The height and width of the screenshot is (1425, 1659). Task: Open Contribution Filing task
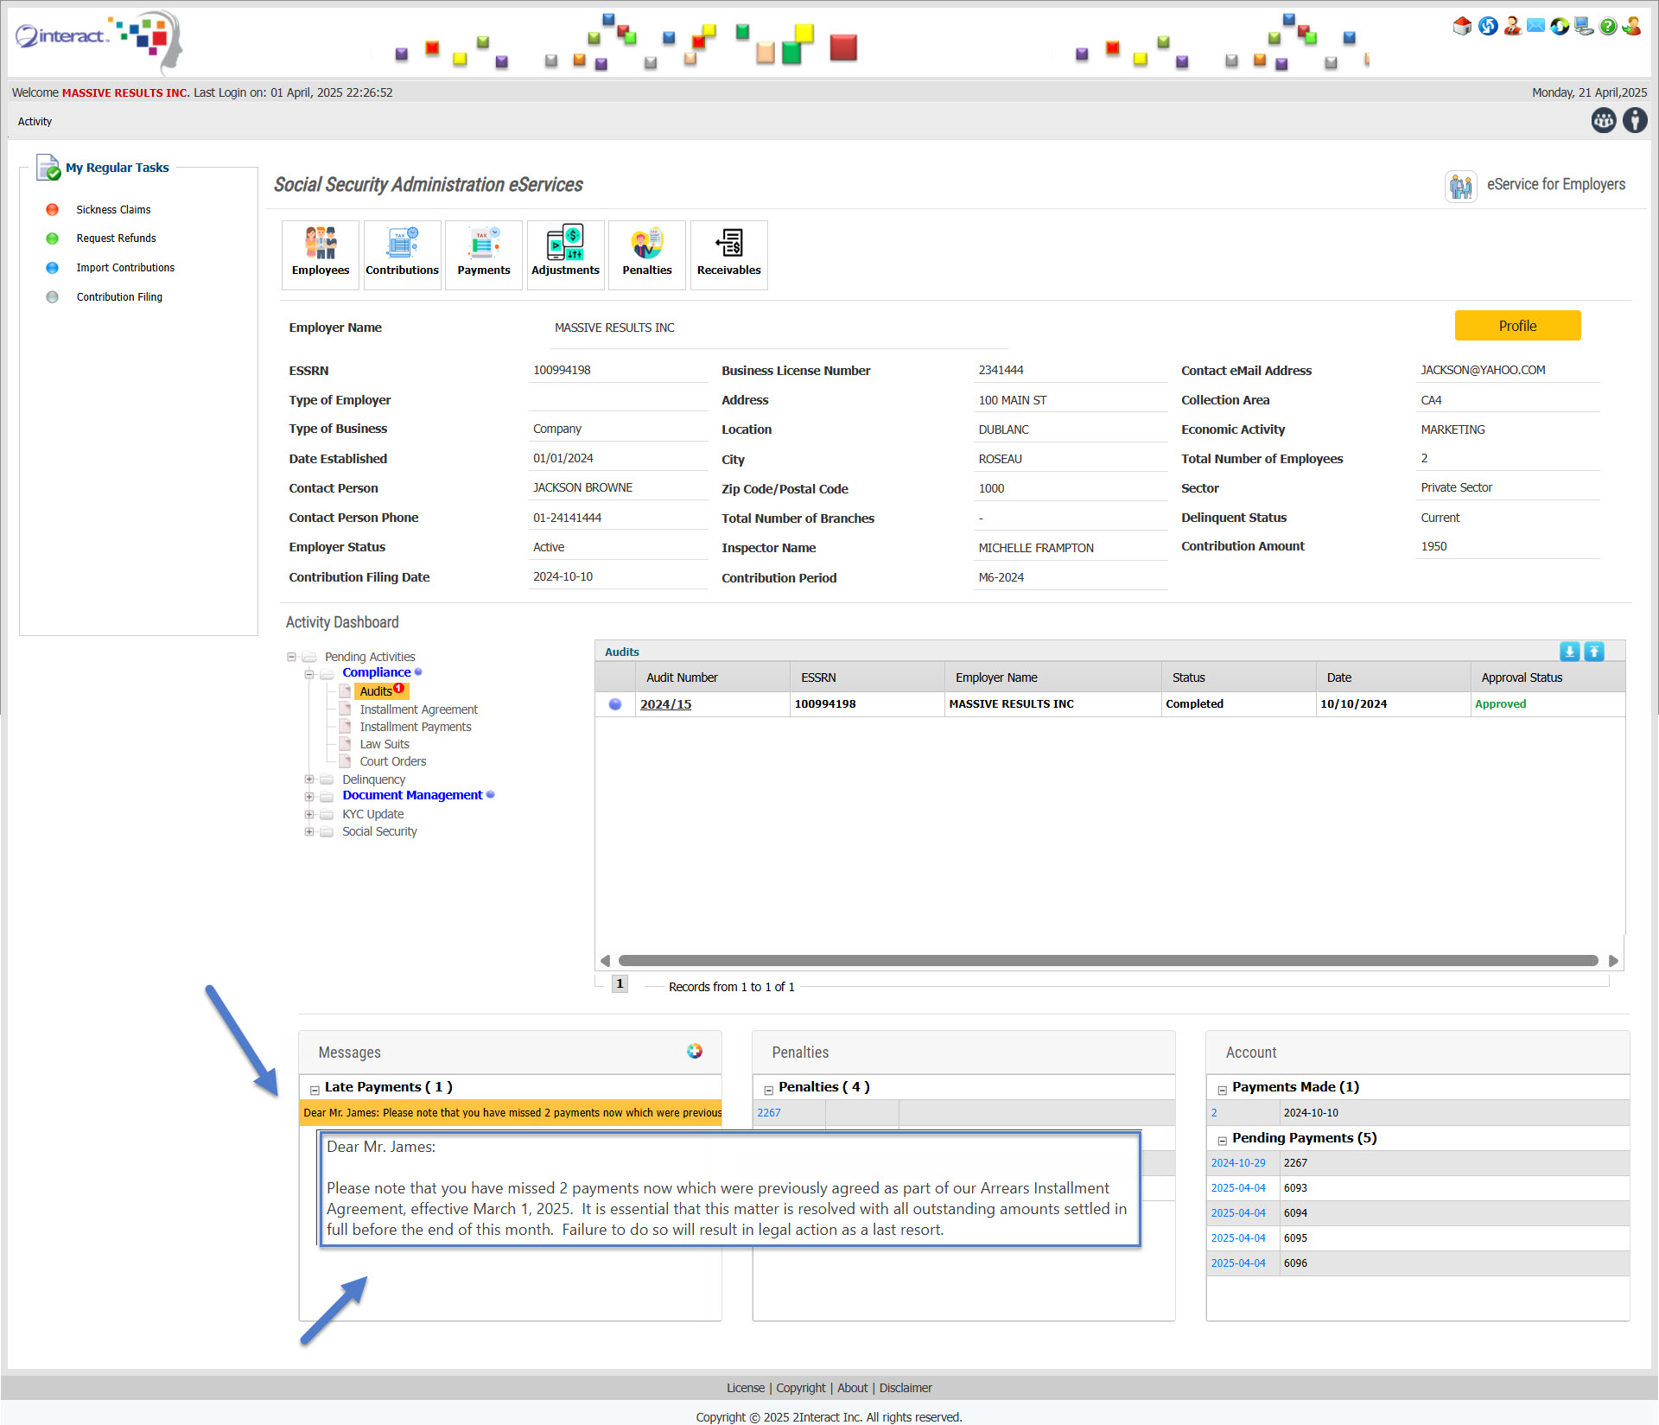(119, 297)
